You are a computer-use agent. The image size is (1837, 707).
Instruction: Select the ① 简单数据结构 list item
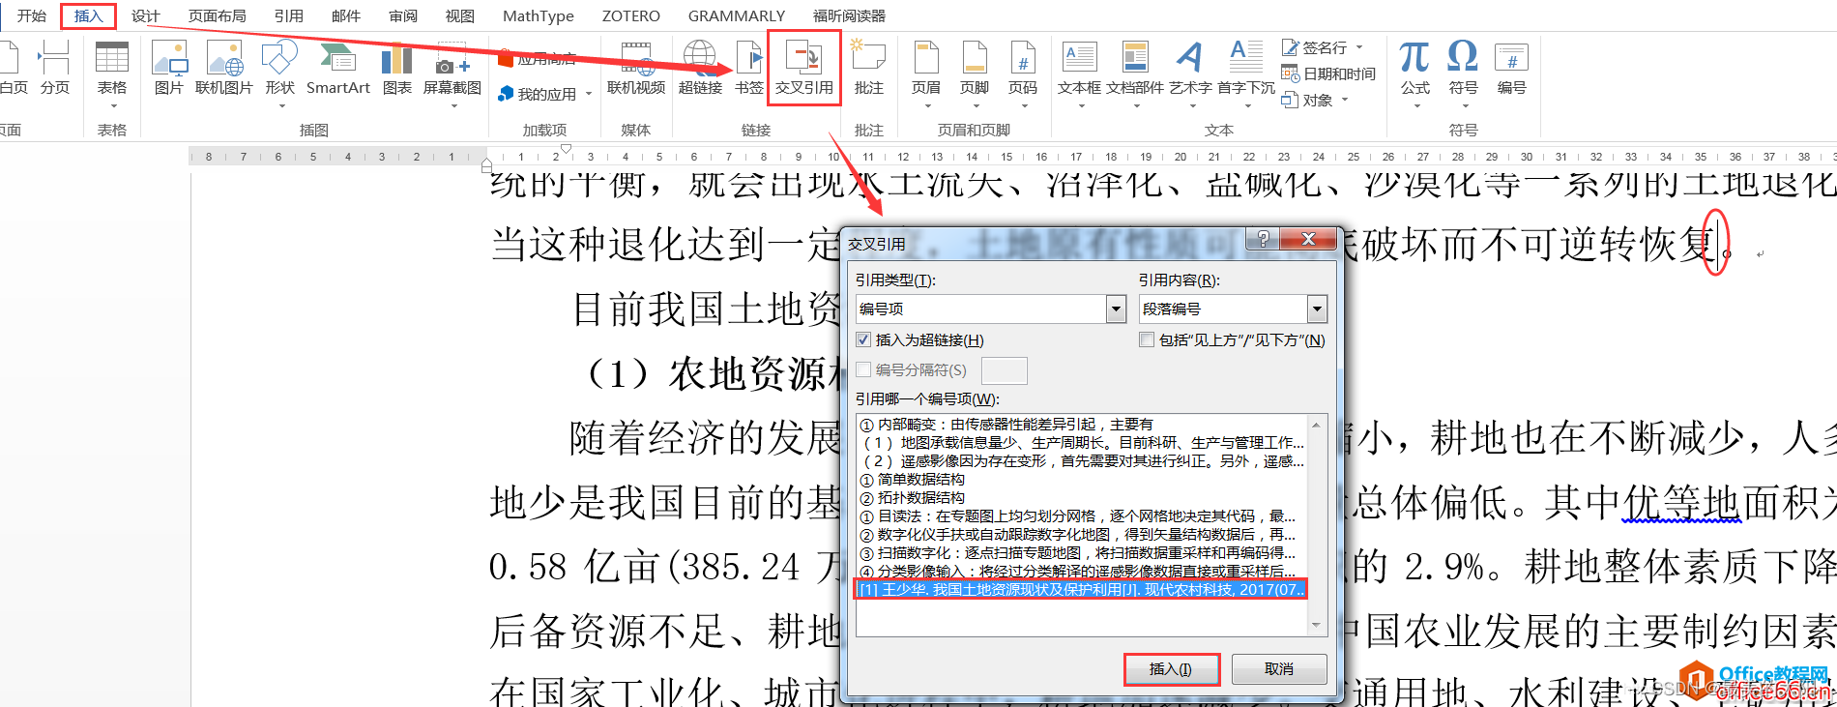coord(1081,479)
